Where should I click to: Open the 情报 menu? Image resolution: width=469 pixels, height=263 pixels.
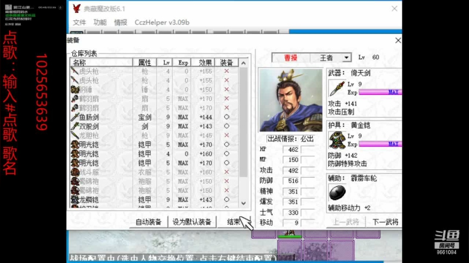(121, 22)
